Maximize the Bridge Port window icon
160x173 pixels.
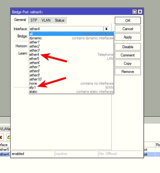click(135, 12)
